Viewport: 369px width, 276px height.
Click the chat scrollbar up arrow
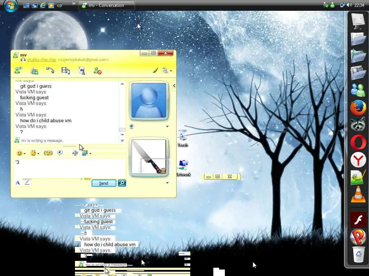pos(122,83)
